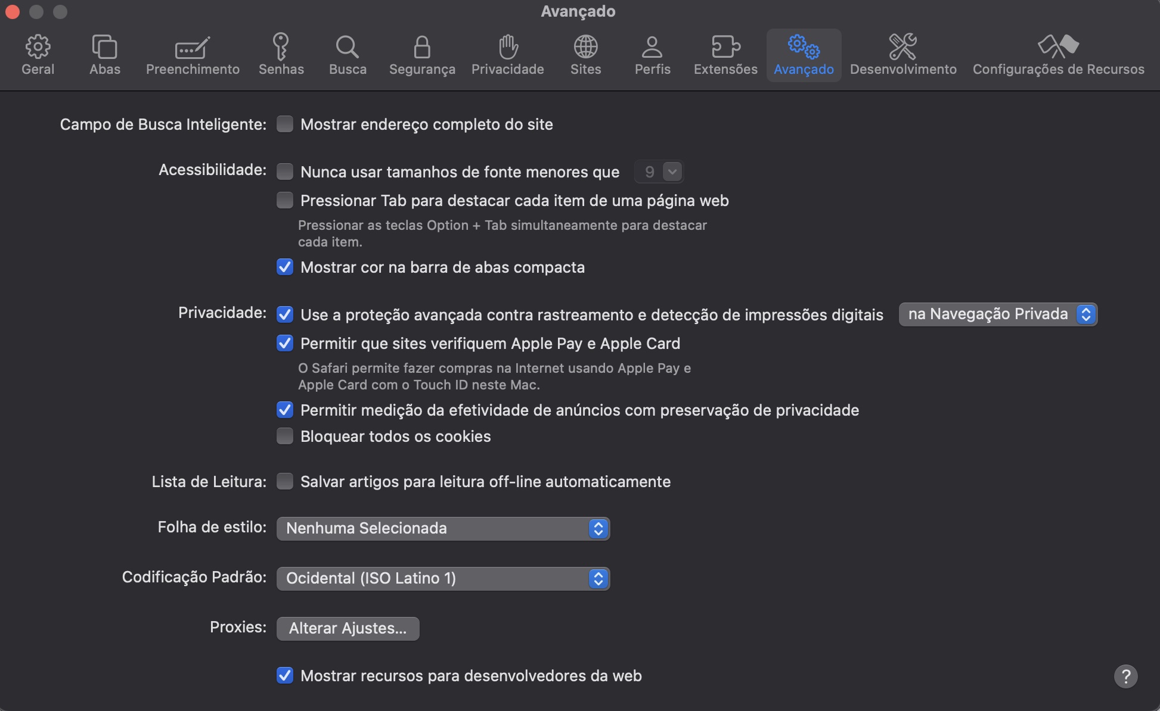Click the help question mark button
Screen dimensions: 1160x711
pos(1126,676)
